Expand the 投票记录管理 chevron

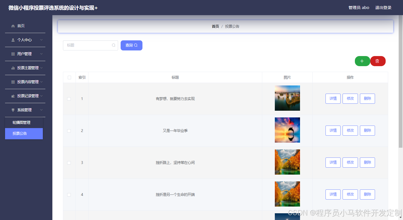[41, 96]
